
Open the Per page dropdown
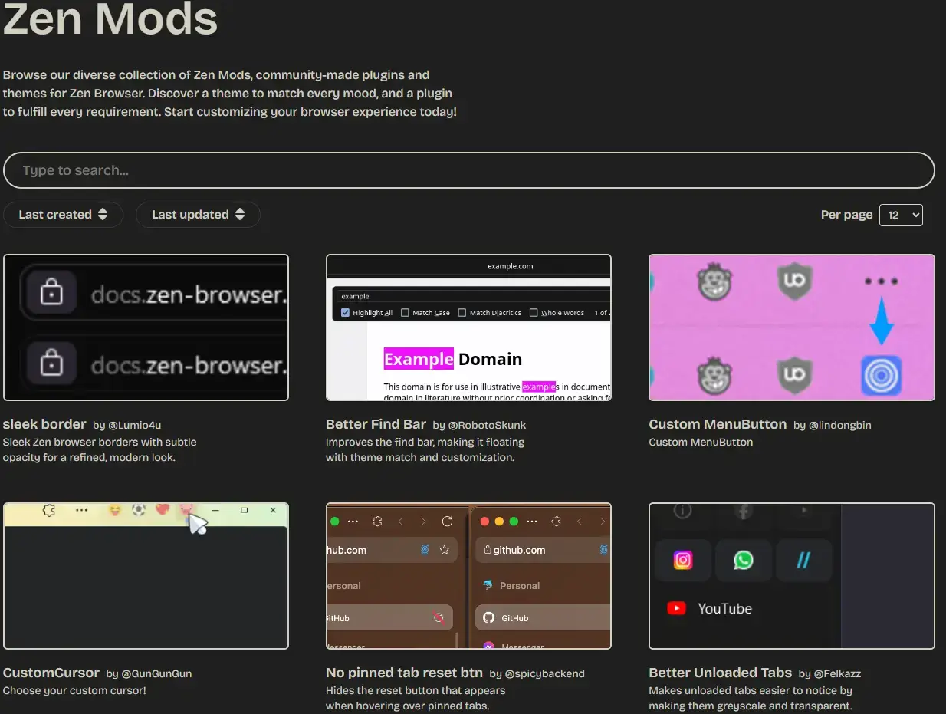pyautogui.click(x=901, y=215)
